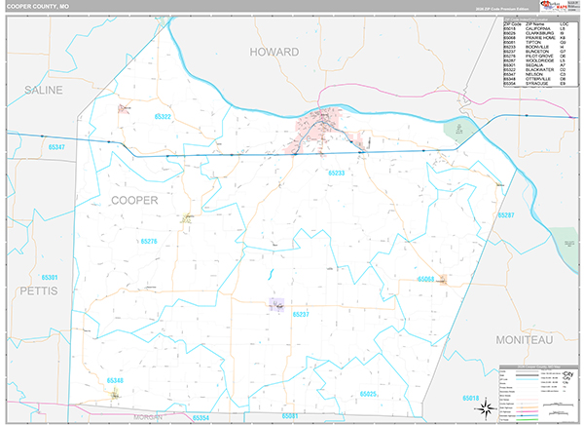Image resolution: width=584 pixels, height=425 pixels.
Task: Click the 65237 ZIP code label
Action: [x=301, y=314]
